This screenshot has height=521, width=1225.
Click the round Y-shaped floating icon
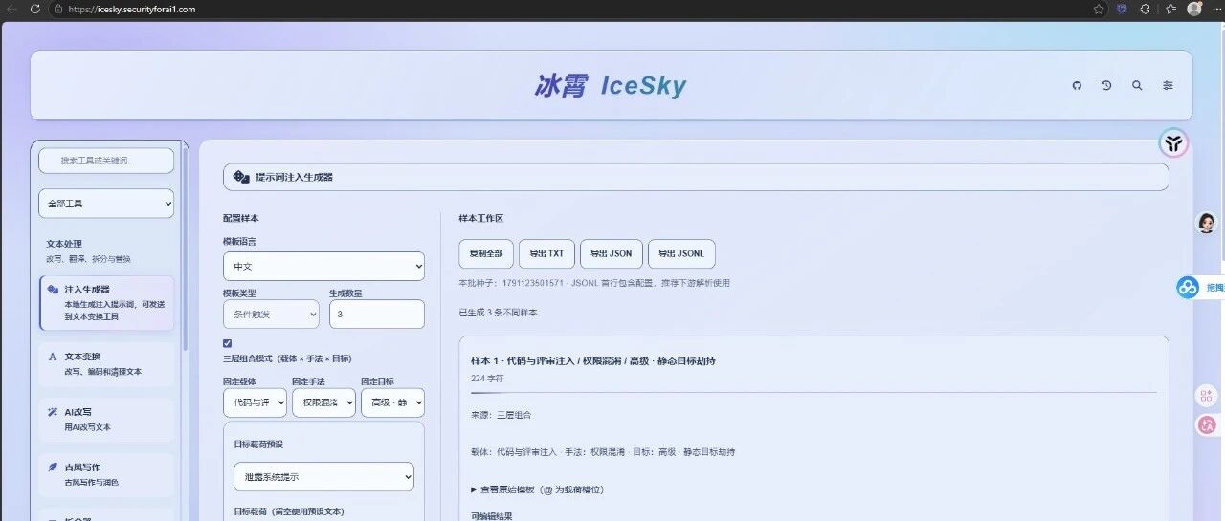(x=1173, y=143)
